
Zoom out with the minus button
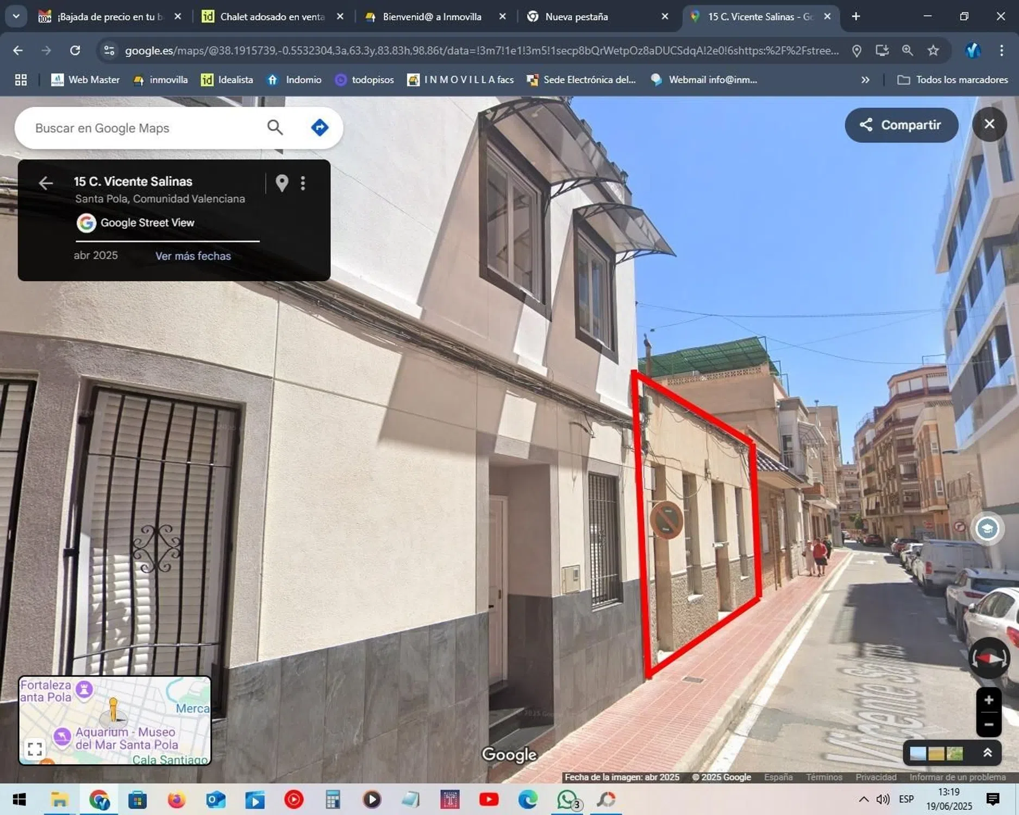pos(989,725)
